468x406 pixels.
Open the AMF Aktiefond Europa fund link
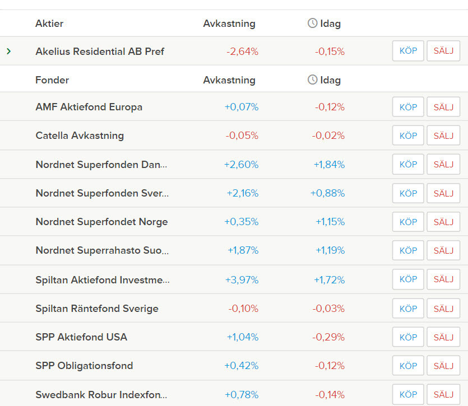tap(89, 107)
